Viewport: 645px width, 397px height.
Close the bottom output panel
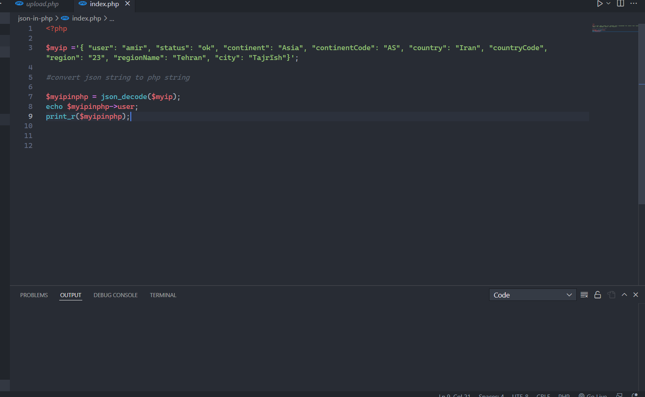pos(636,295)
